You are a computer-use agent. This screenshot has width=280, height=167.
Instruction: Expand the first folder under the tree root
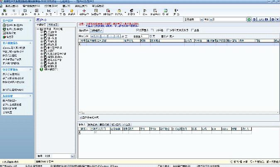(x=41, y=32)
